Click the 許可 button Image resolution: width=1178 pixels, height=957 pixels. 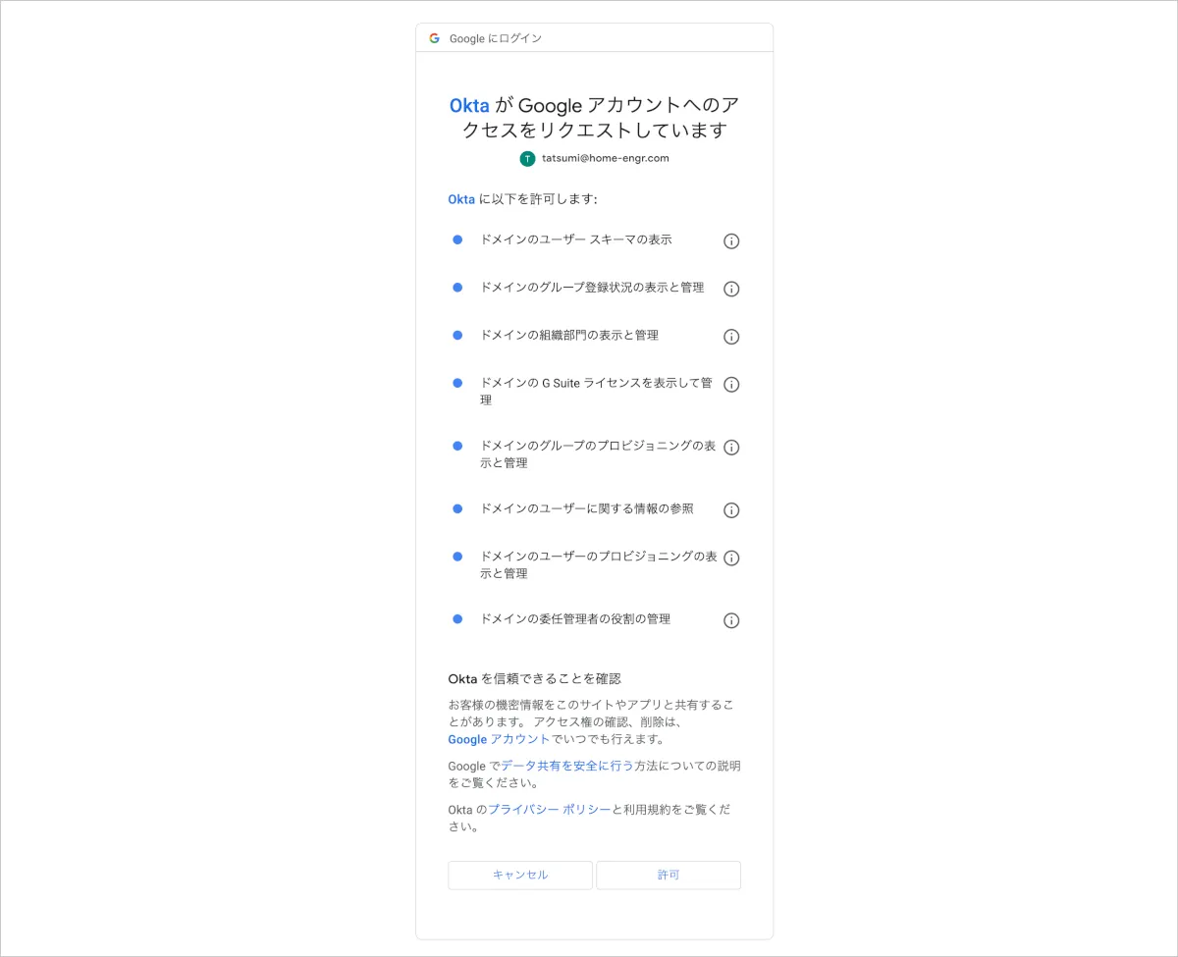(669, 875)
